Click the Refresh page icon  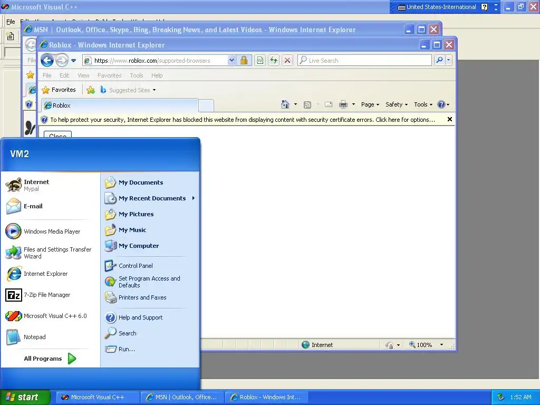(274, 61)
